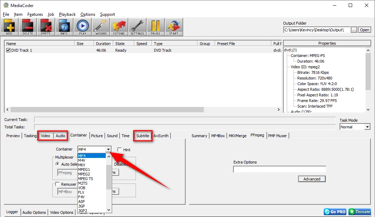The height and width of the screenshot is (217, 375).
Task: Click the START transcoding icon
Action: [174, 27]
